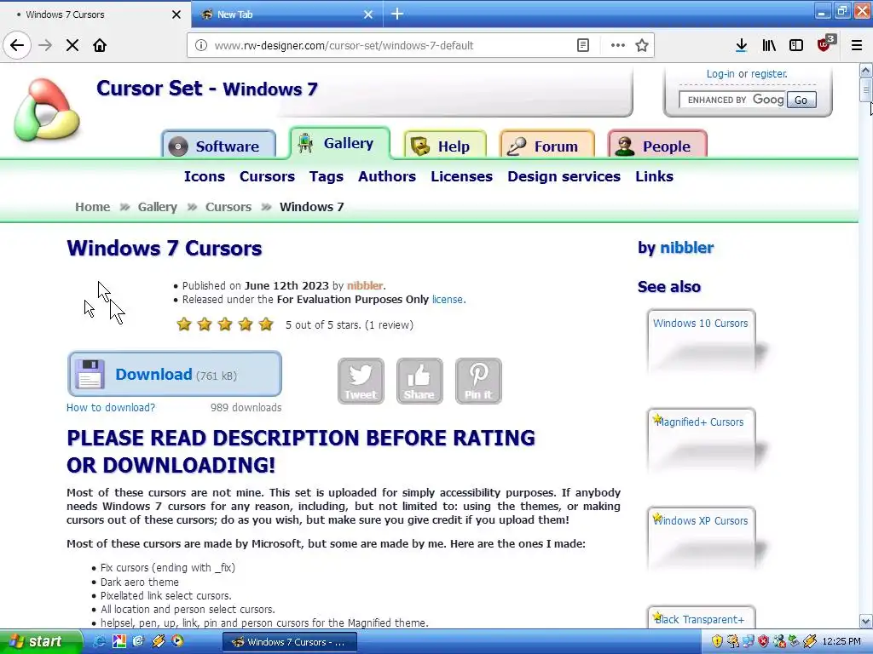Click the Google enhanced search field
873x654 pixels.
[x=732, y=100]
